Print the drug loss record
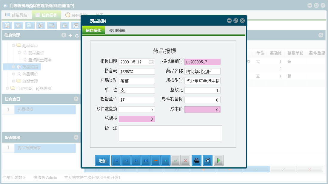Image resolution: width=328 pixels, height=184 pixels. tap(196, 160)
